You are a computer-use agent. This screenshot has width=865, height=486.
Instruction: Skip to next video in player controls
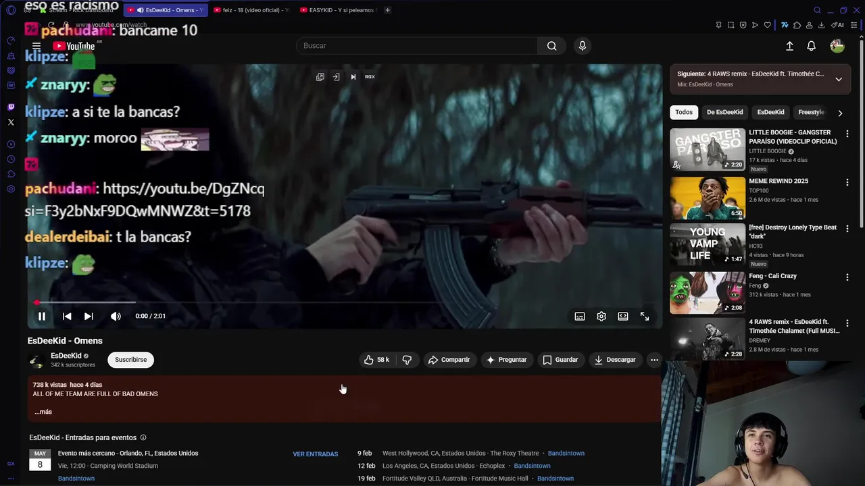click(x=89, y=316)
